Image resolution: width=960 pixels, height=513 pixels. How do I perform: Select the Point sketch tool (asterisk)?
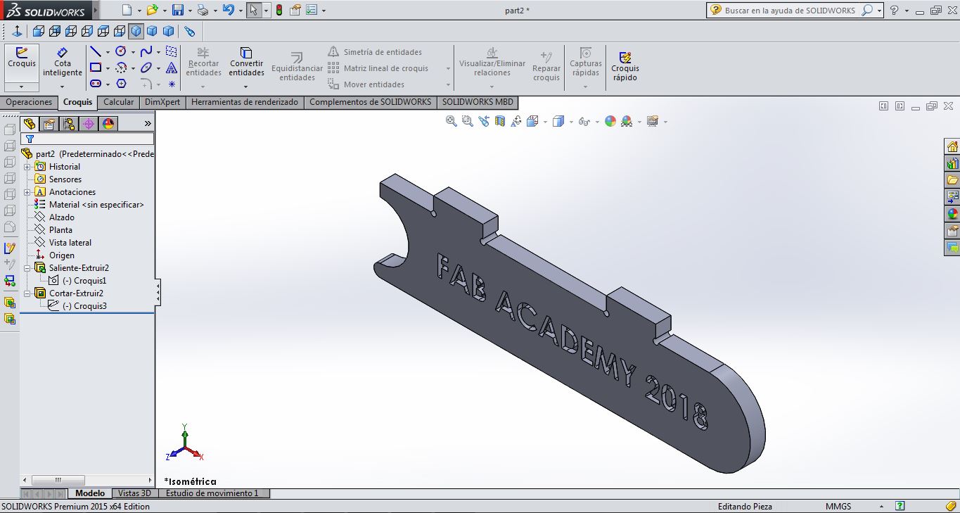tap(172, 84)
